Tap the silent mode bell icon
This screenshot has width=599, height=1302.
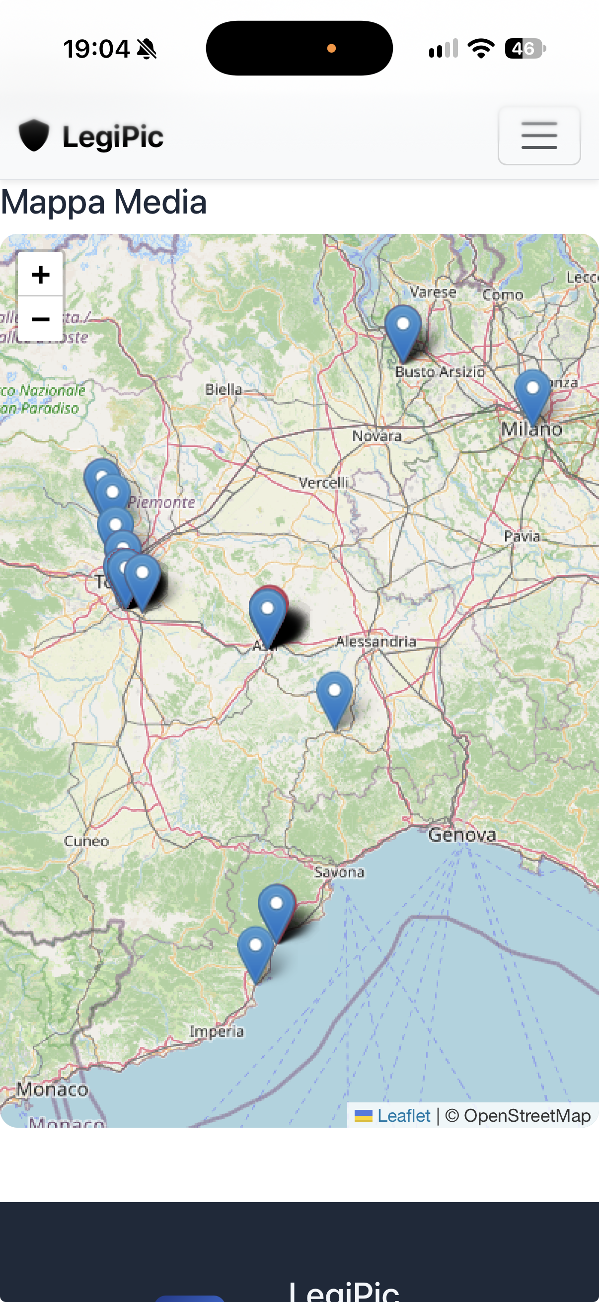pyautogui.click(x=147, y=49)
